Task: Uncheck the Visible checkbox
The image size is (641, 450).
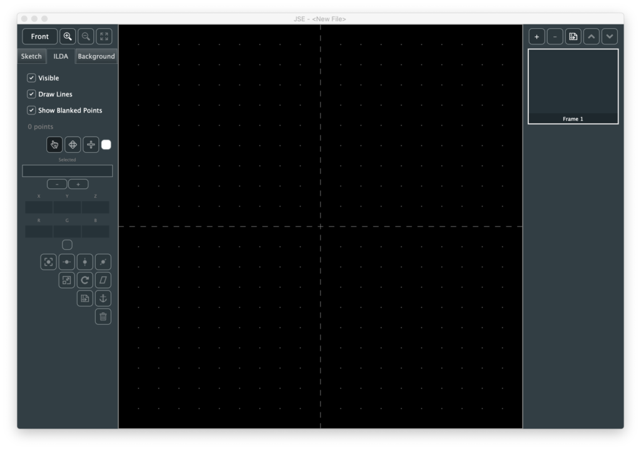Action: coord(31,78)
